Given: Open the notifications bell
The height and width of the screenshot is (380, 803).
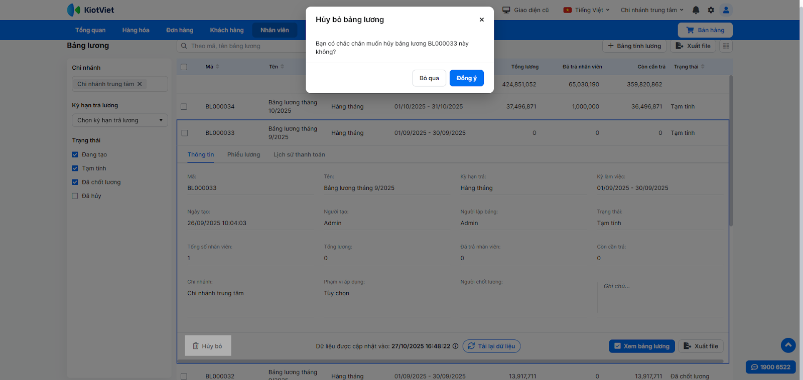Looking at the screenshot, I should [696, 10].
